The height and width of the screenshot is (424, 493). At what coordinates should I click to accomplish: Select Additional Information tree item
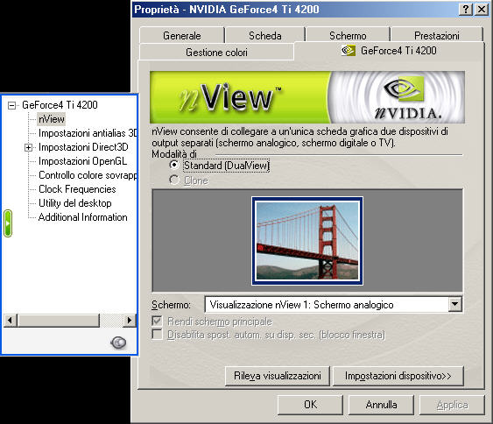tap(82, 217)
